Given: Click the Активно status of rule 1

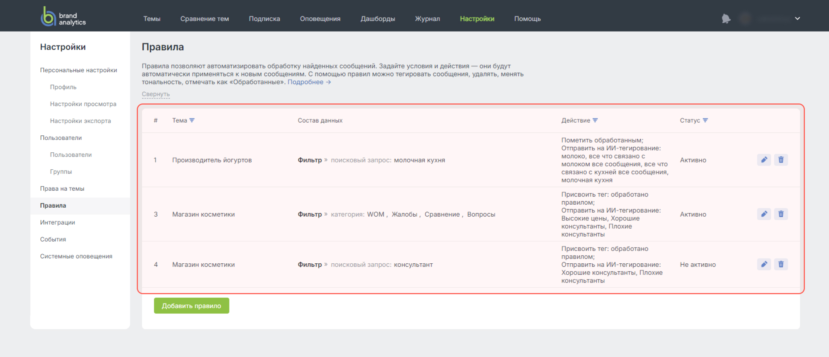Looking at the screenshot, I should (x=693, y=160).
